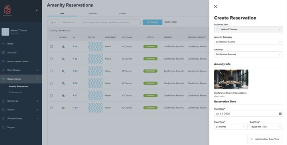The image size is (287, 145).
Task: View details of reservation R-55 magnifier
Action: coord(63,59)
